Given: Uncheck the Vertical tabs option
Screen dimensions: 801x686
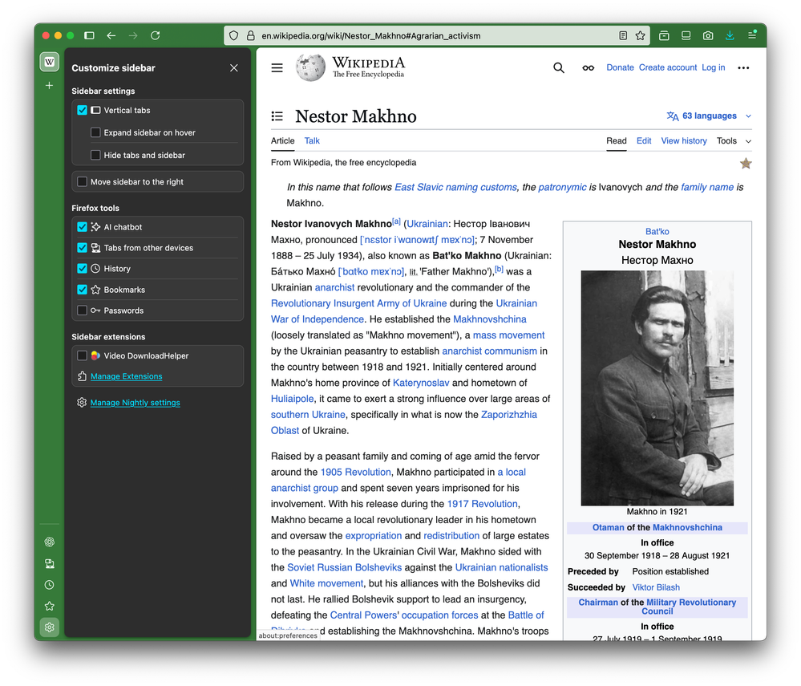Looking at the screenshot, I should 82,110.
